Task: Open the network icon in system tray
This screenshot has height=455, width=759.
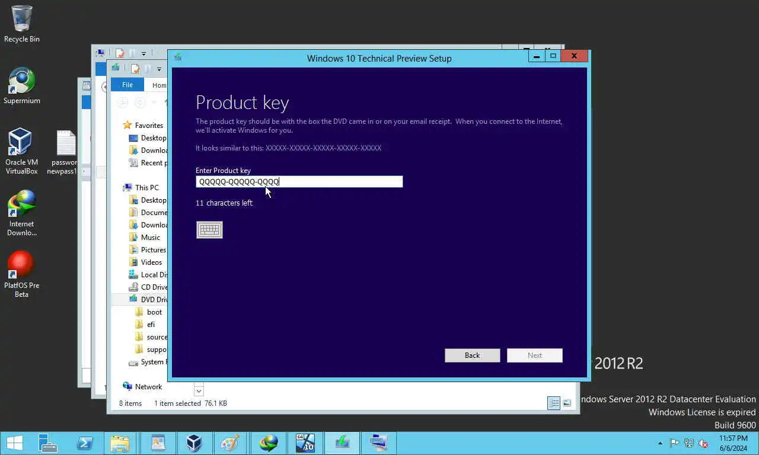Action: click(689, 443)
